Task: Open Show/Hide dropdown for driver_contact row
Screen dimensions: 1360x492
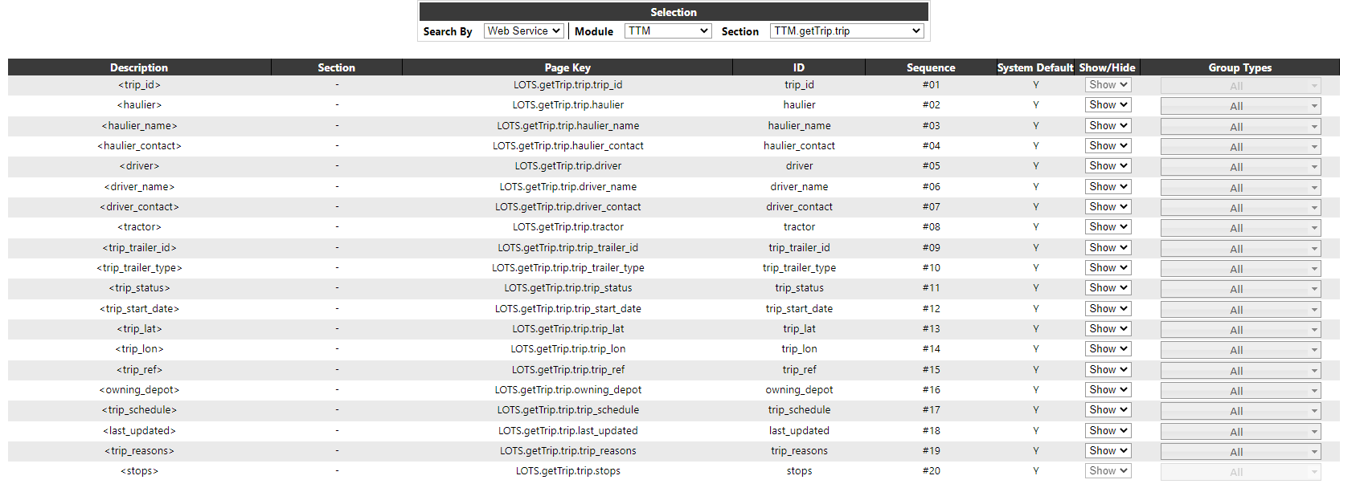Action: point(1108,207)
